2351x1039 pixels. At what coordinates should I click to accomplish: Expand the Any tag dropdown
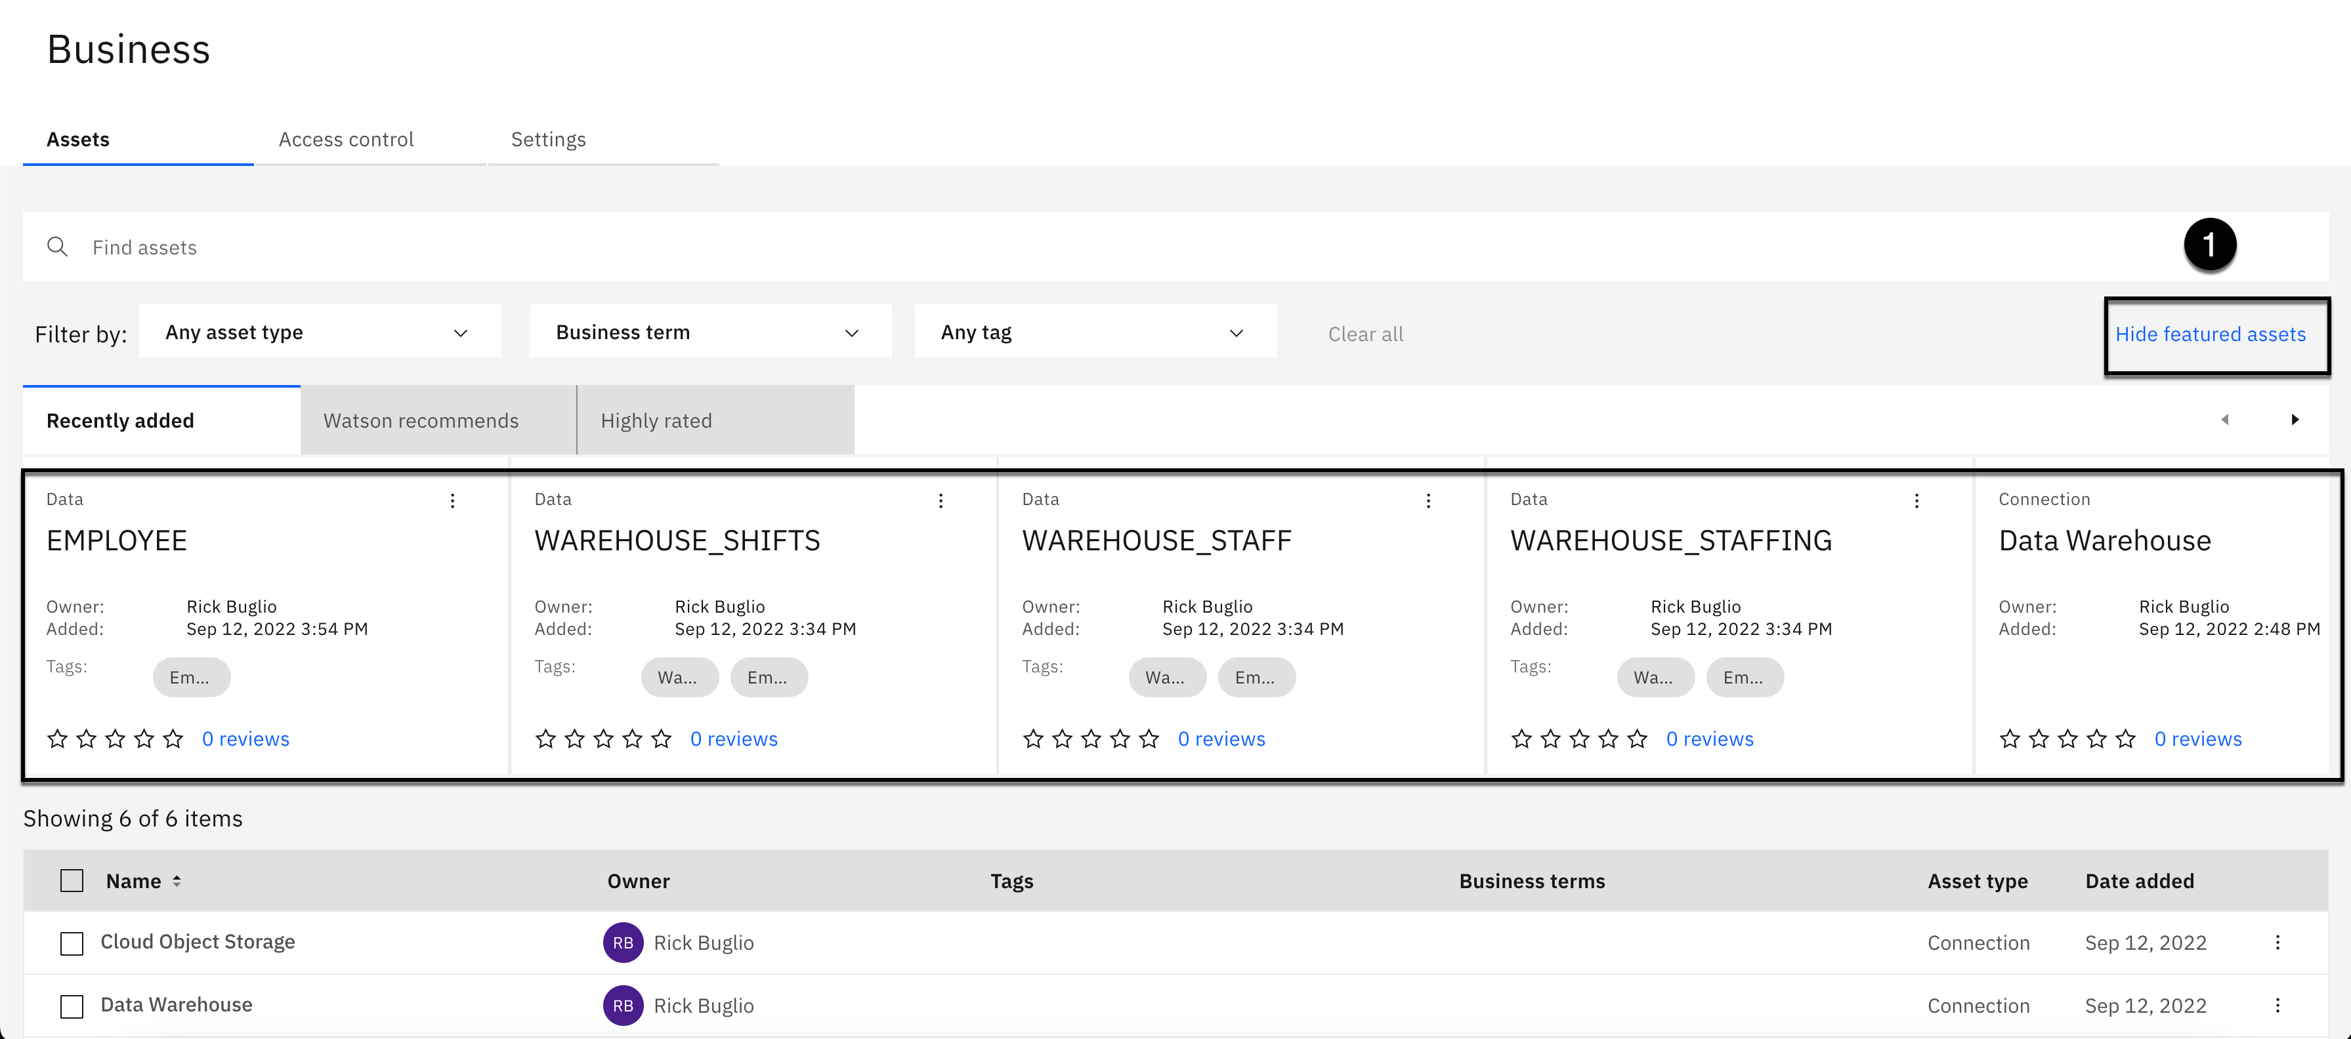[1094, 333]
